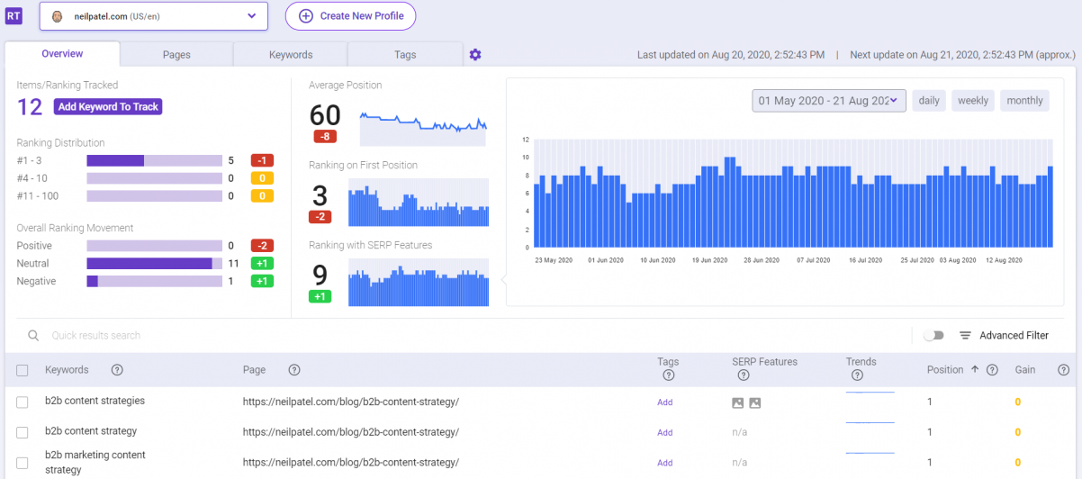Click the -1 badge for #1 - 3

262,160
